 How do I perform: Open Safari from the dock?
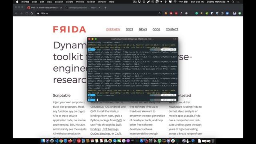(x=66, y=141)
